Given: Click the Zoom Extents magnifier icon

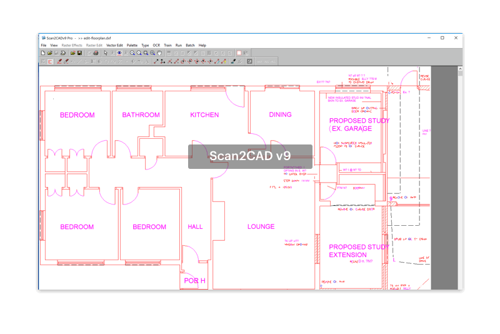Looking at the screenshot, I should point(152,53).
